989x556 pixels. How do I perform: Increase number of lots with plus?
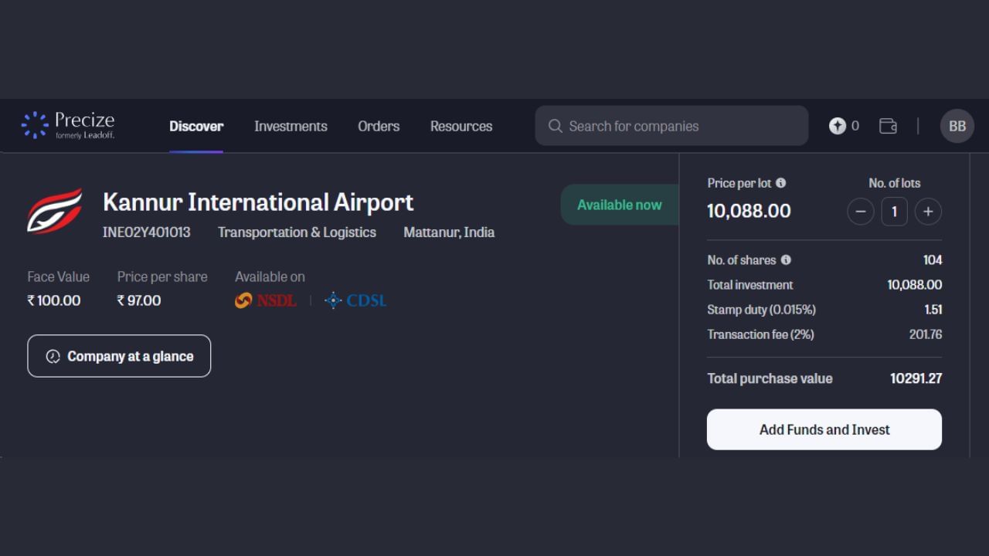[x=928, y=212]
